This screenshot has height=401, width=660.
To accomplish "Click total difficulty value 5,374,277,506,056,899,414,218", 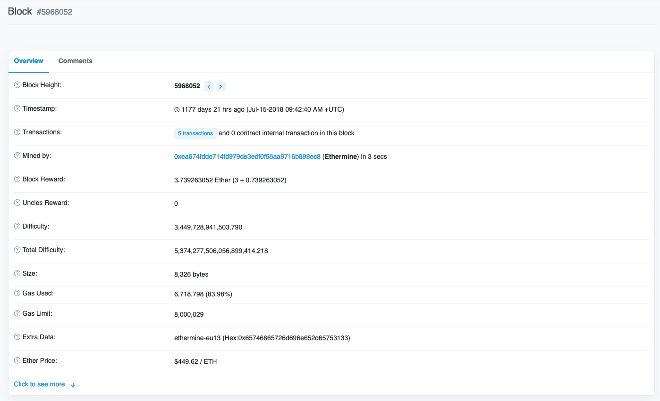I will 221,251.
